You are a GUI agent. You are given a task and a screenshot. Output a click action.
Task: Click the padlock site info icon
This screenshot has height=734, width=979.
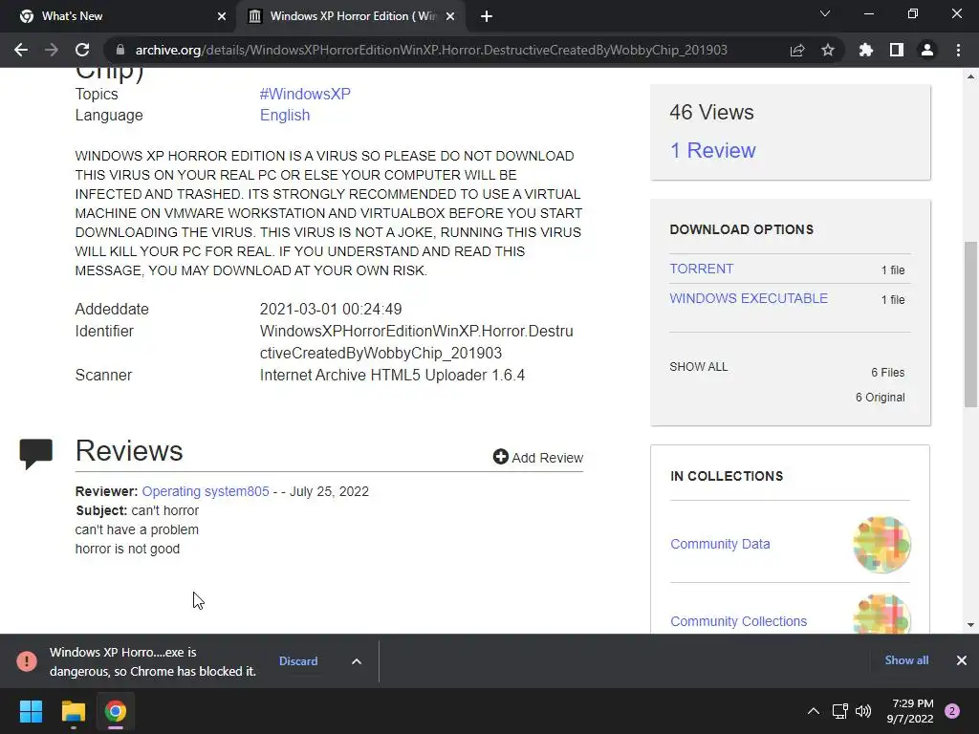pos(120,50)
